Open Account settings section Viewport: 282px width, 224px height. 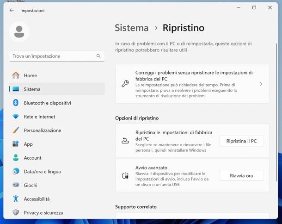click(x=57, y=158)
